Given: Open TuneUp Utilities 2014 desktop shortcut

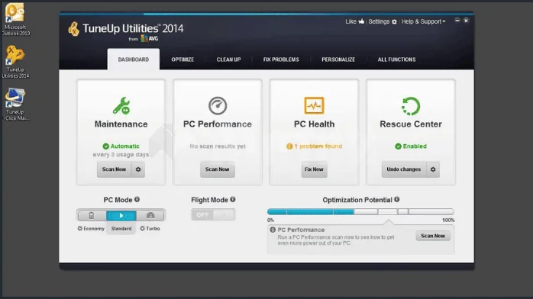Looking at the screenshot, I should (x=15, y=62).
